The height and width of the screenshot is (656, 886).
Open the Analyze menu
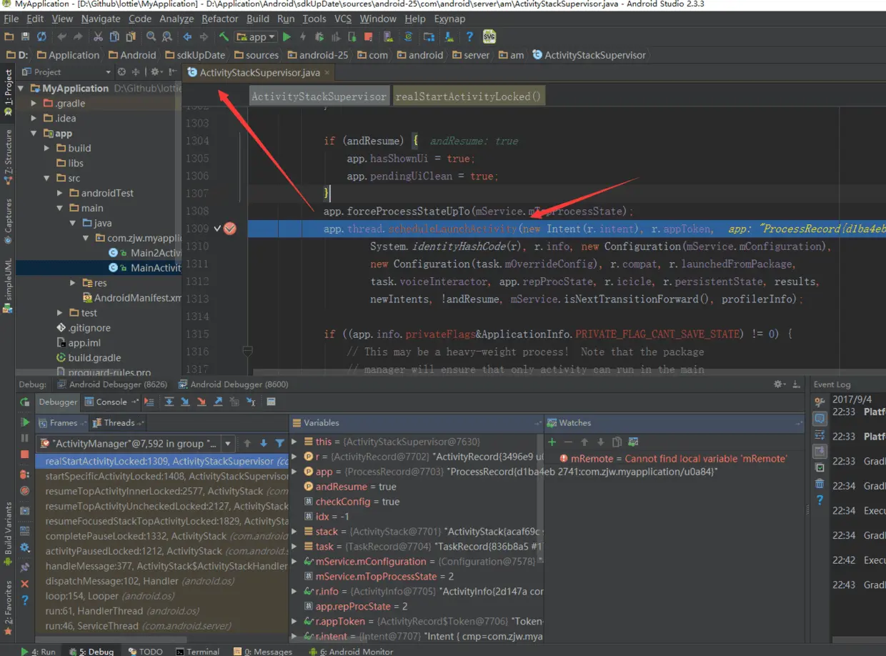(176, 19)
